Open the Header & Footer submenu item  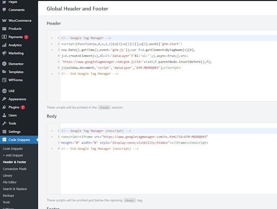coord(15,162)
